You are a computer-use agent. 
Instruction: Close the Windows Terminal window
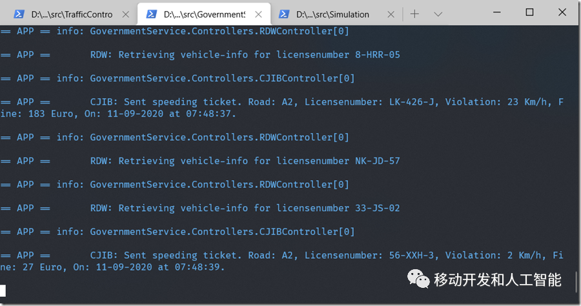pos(562,12)
